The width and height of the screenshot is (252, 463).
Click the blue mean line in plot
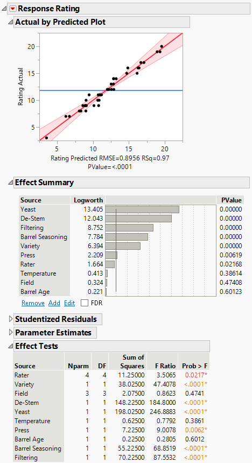[x=111, y=90]
